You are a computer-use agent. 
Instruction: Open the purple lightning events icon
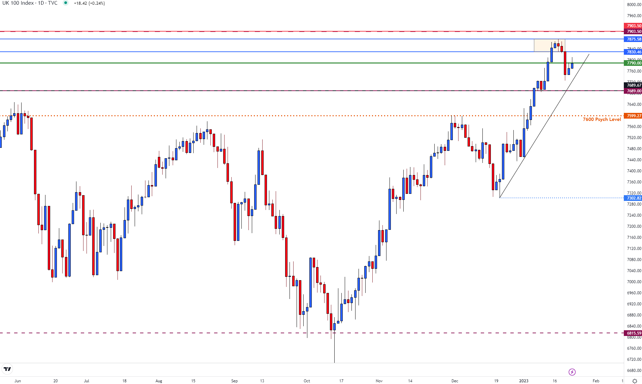(572, 372)
